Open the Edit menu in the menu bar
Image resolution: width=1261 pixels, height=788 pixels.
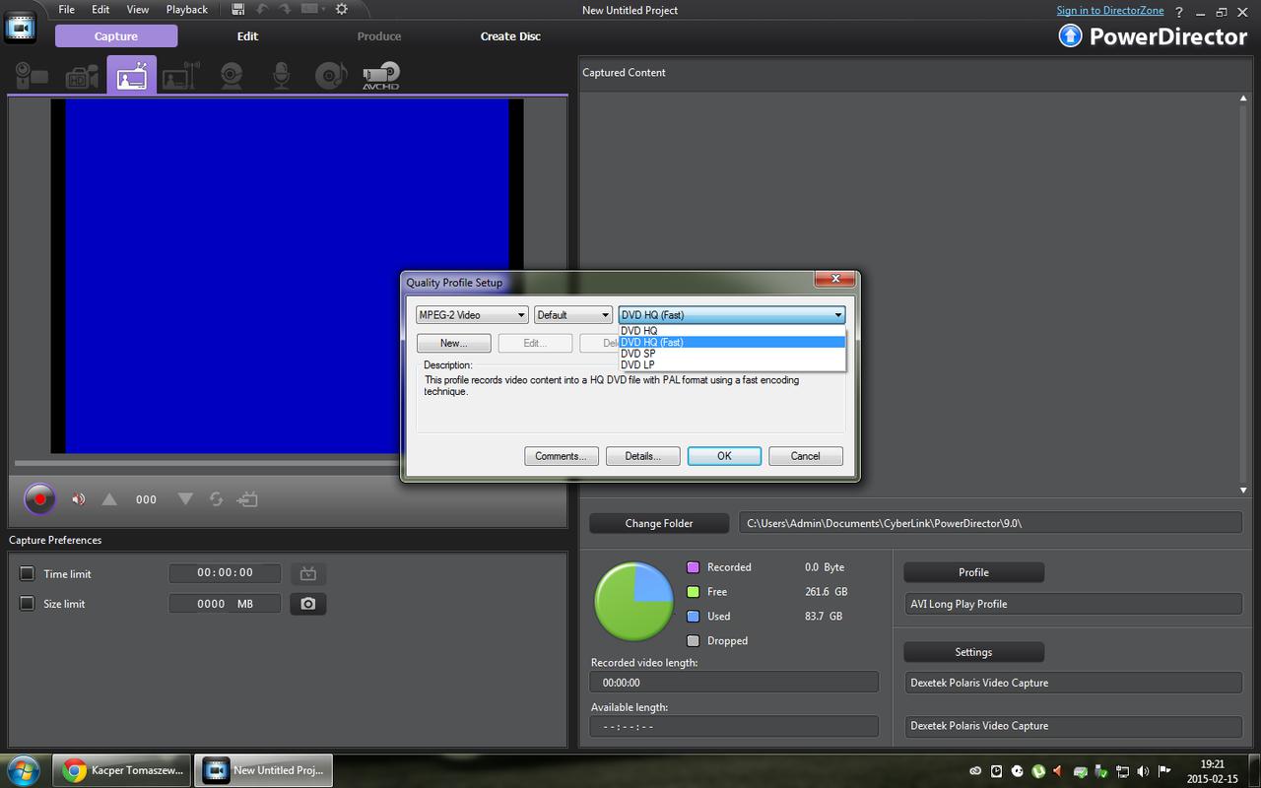point(100,9)
